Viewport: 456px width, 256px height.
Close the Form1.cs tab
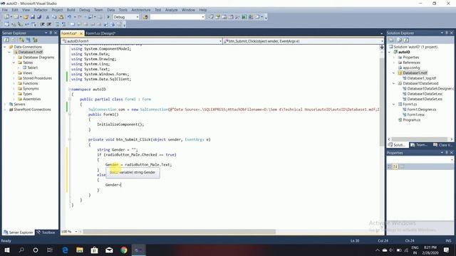pos(81,33)
